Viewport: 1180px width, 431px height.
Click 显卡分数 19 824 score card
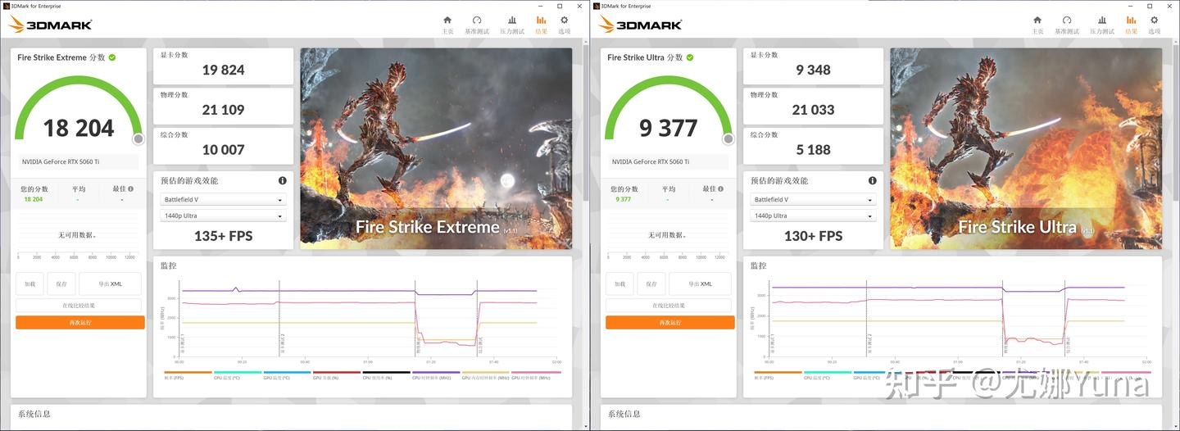(x=223, y=66)
